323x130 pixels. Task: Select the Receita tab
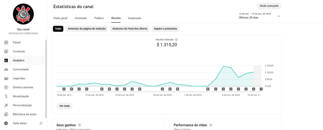(116, 18)
